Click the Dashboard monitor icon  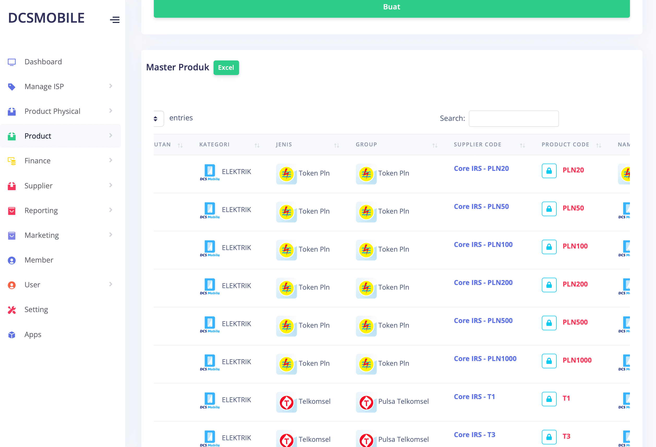tap(11, 62)
